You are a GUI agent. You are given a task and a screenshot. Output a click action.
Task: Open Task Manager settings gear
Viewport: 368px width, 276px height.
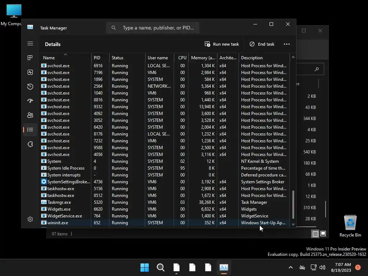coord(30,219)
